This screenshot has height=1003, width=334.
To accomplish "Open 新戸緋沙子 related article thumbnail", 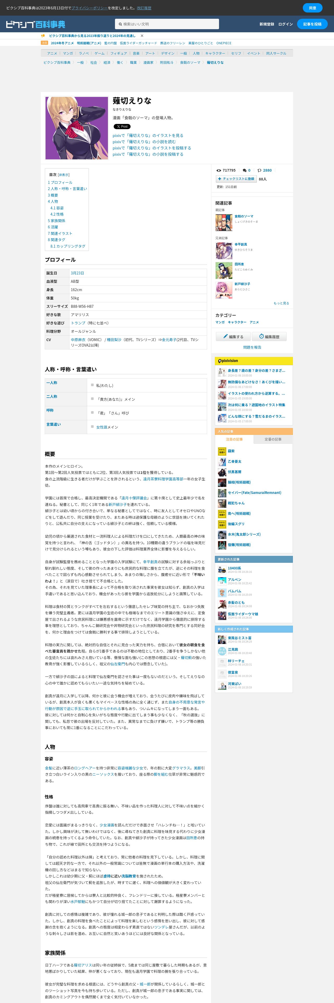I will [224, 291].
